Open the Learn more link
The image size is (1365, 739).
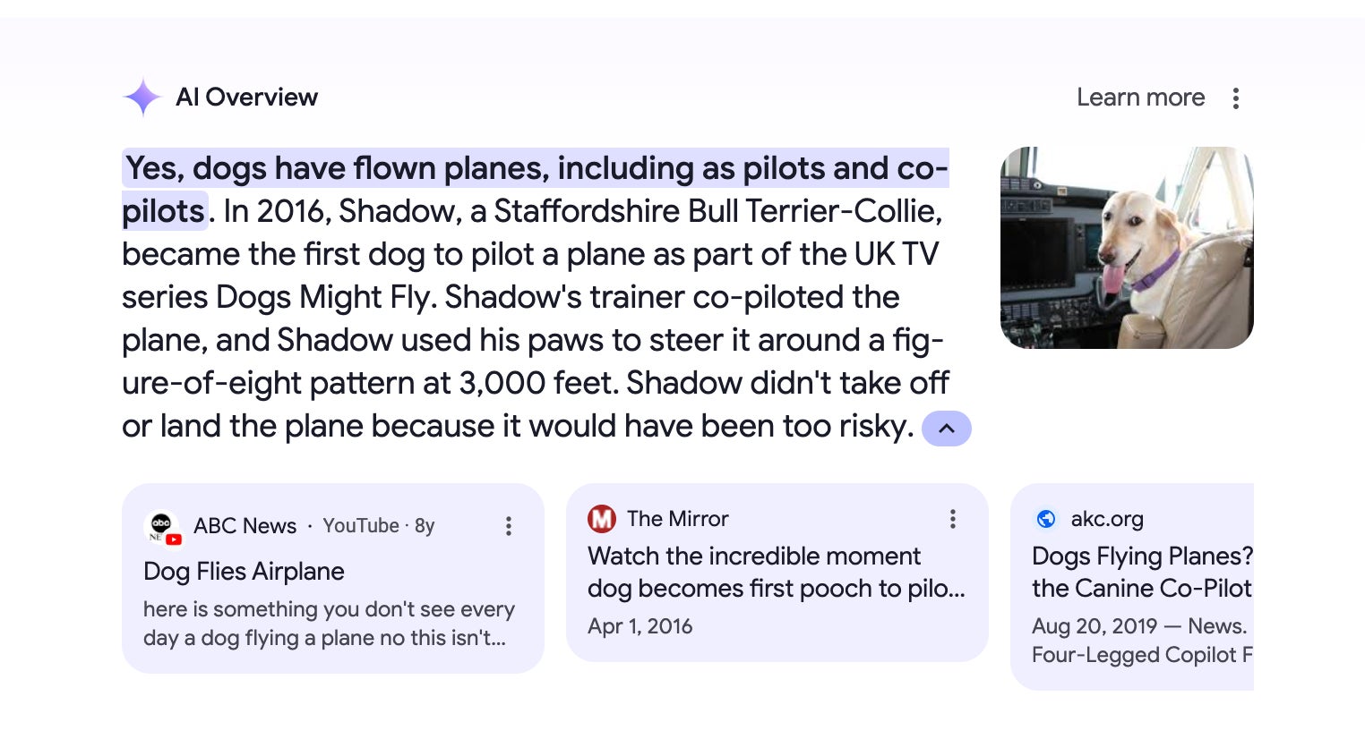pyautogui.click(x=1140, y=97)
